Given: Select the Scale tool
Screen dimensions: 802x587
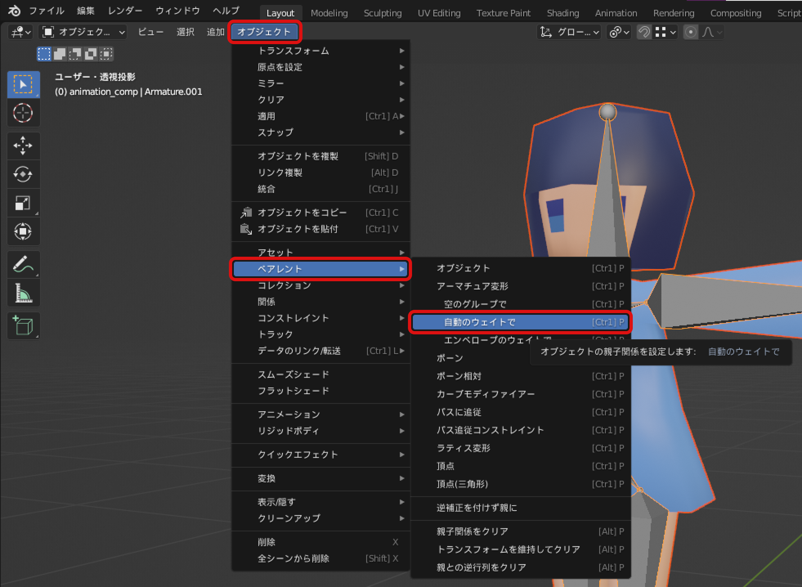Looking at the screenshot, I should (x=23, y=203).
